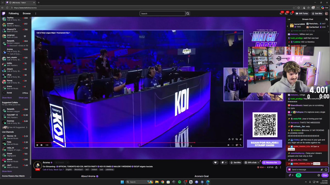Screen dimensions: 330x185
Task: Open notifications inbox with 99 badge
Action: 286,13
